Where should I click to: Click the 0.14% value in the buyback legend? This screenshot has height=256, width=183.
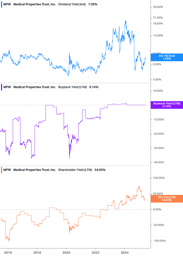(94, 87)
